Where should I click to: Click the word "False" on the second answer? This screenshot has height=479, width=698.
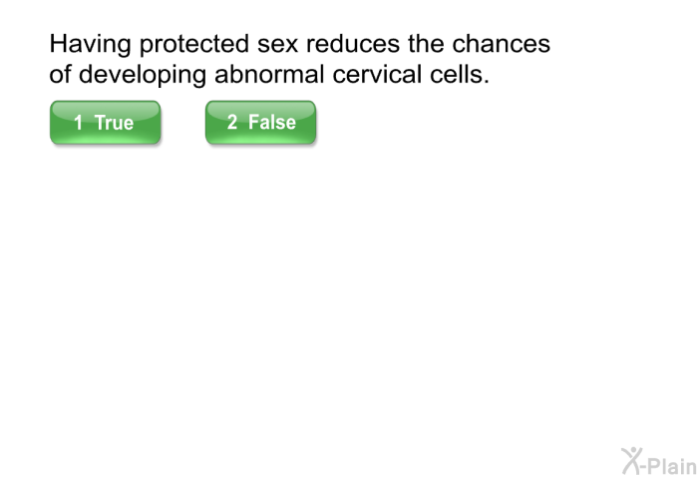coord(272,122)
